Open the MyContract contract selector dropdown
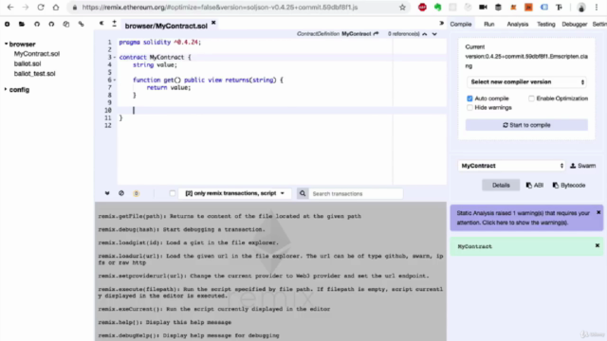This screenshot has height=341, width=607. [511, 166]
